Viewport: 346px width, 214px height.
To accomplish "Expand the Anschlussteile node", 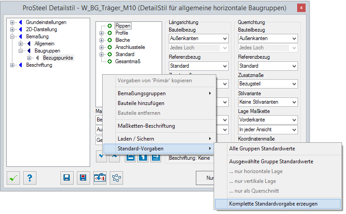I will tap(101, 47).
